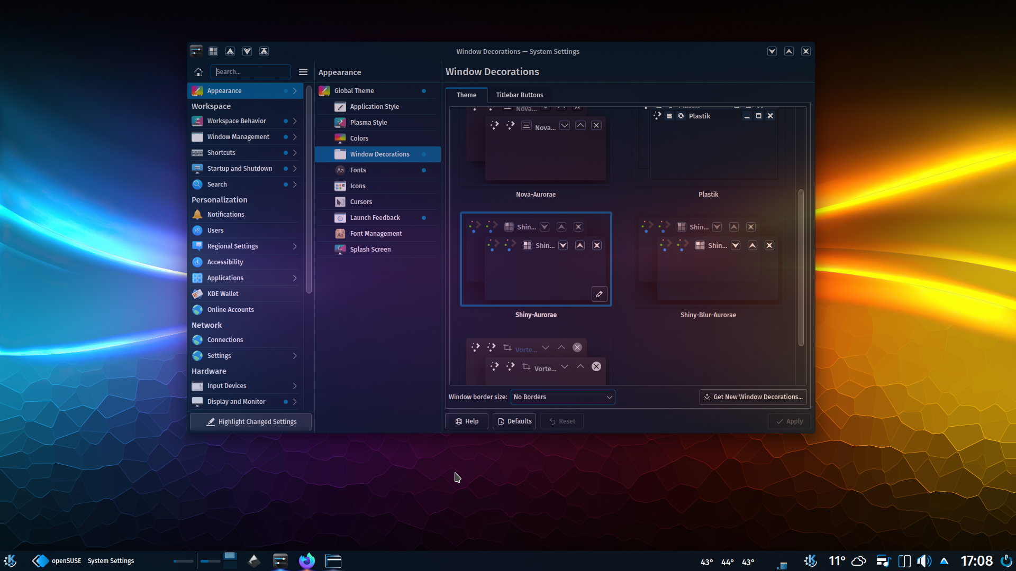1016x571 pixels.
Task: Open the Window border size dropdown
Action: pyautogui.click(x=563, y=397)
